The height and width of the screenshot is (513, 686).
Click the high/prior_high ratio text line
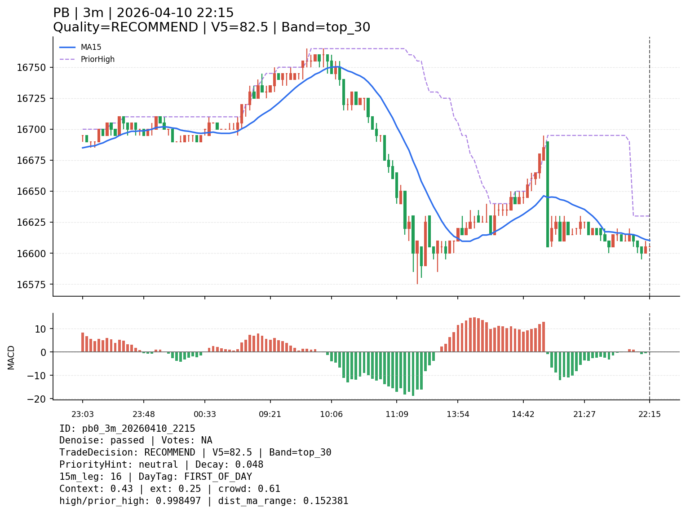coord(204,501)
